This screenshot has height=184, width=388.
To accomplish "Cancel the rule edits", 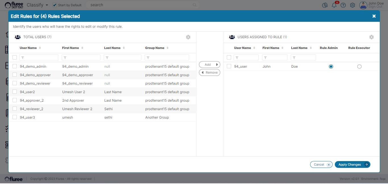I will pos(321,164).
